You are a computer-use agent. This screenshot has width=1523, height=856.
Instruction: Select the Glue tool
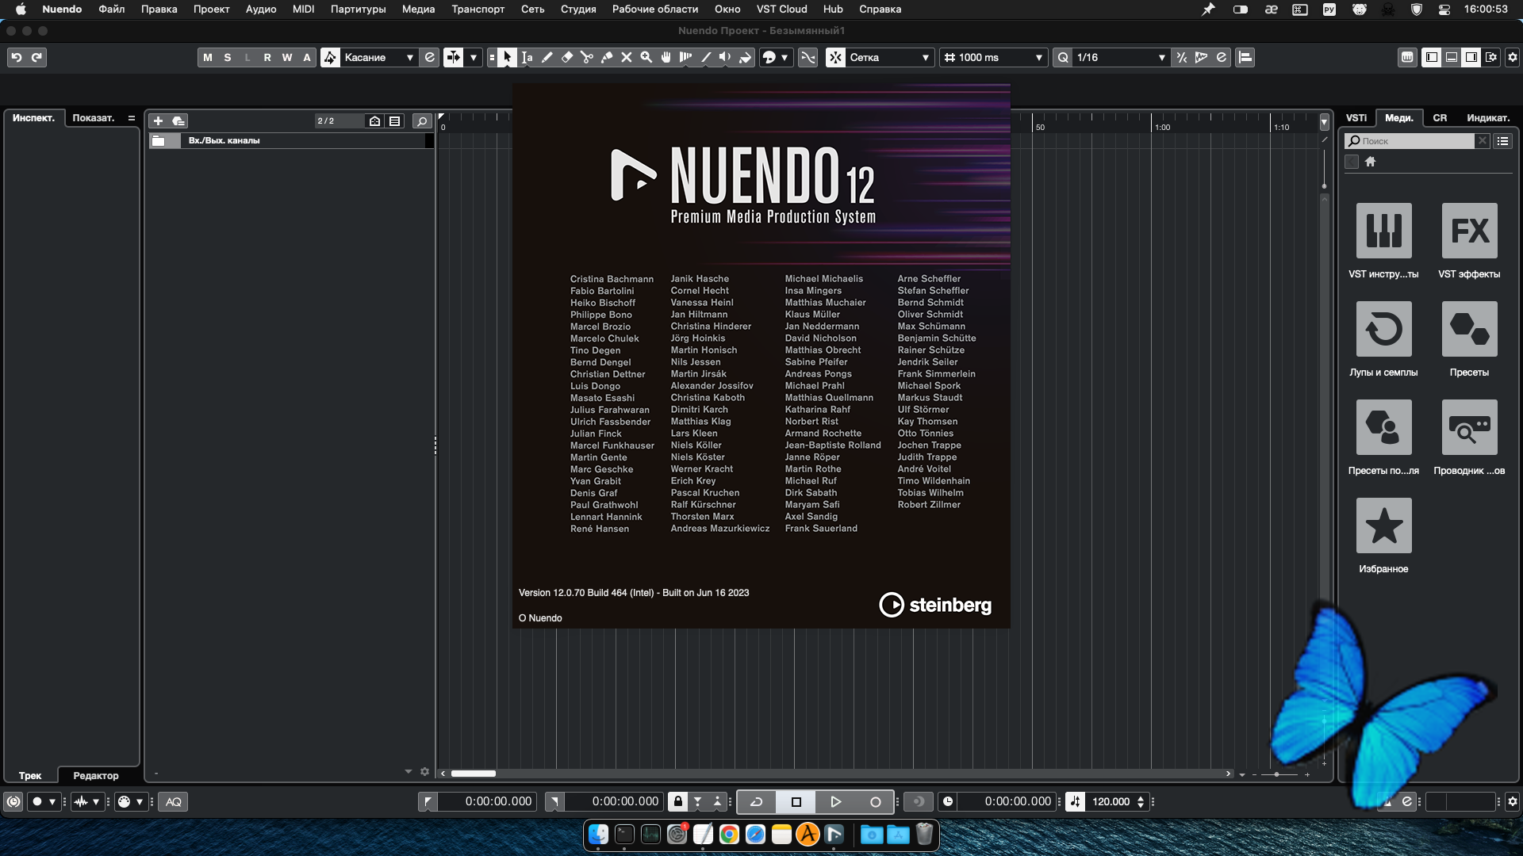point(607,57)
